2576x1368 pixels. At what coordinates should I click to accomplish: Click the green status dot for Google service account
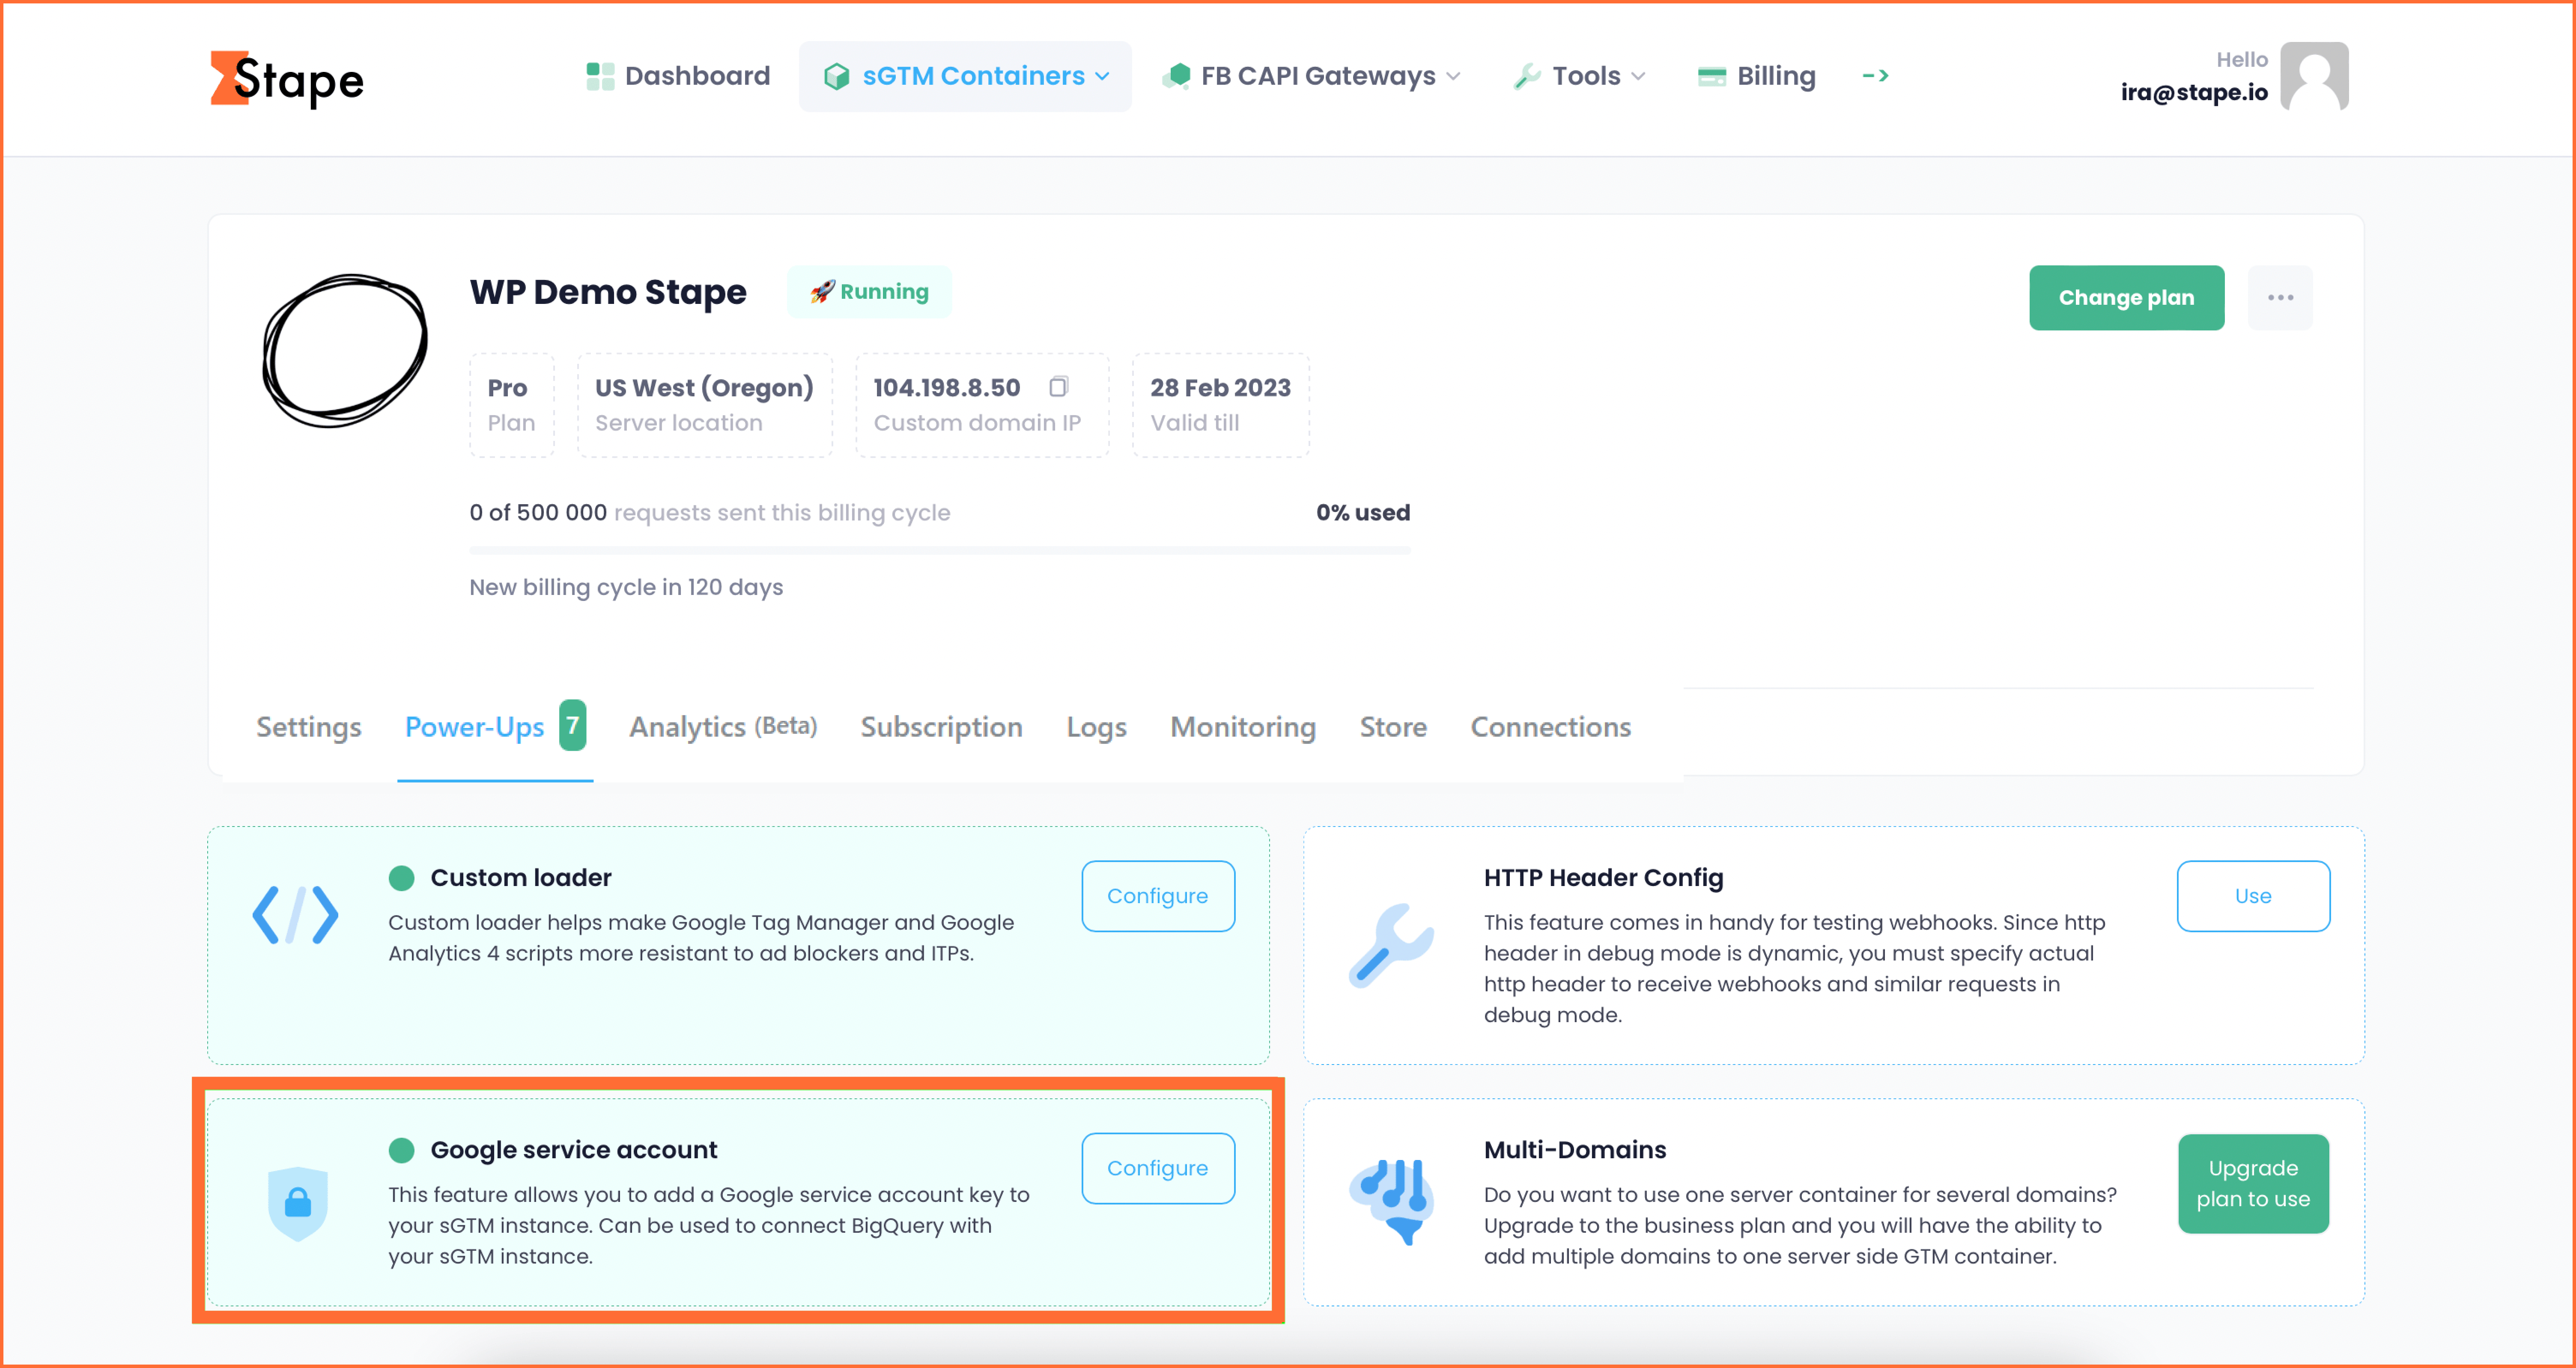point(401,1150)
